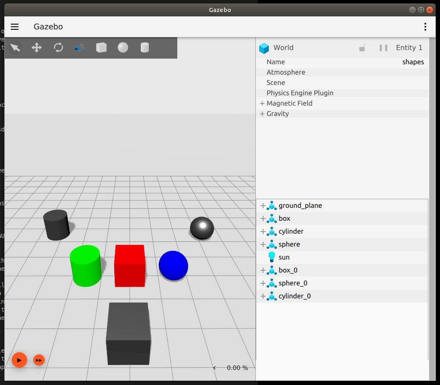Click the sphere model icon in tree

[x=272, y=244]
